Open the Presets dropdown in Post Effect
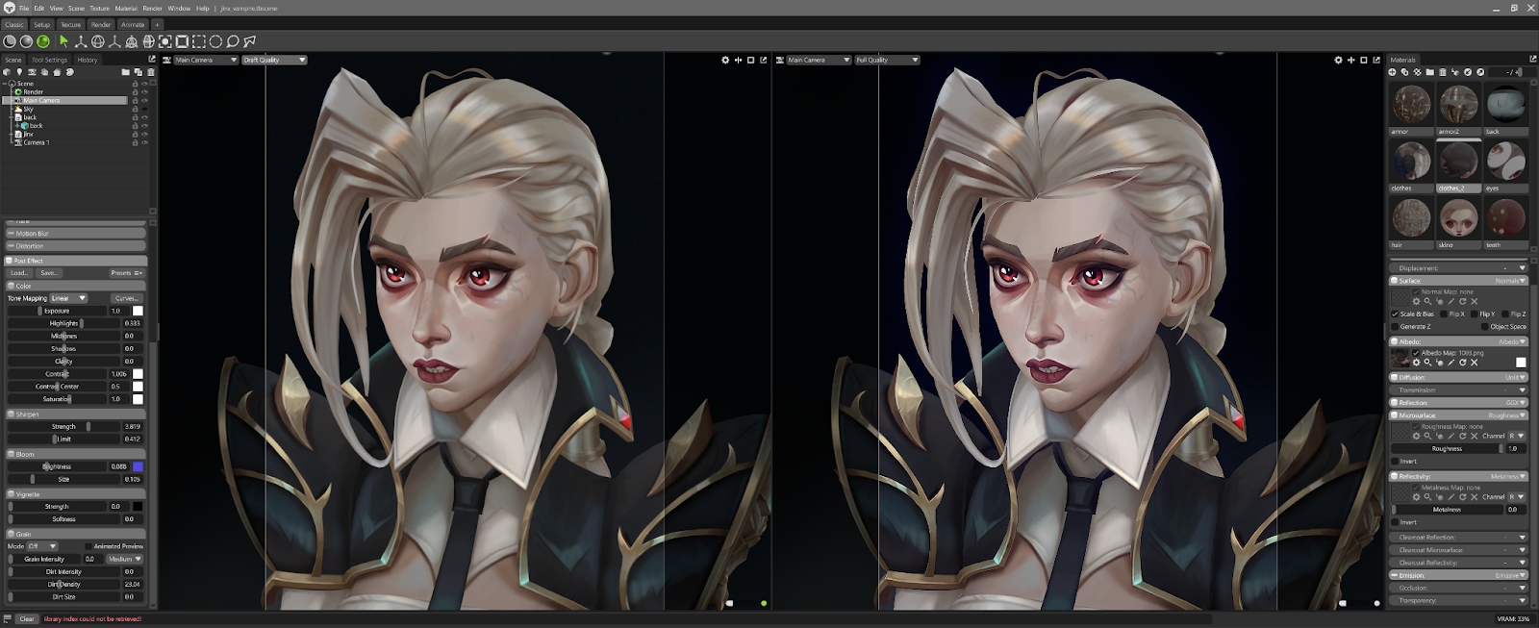1539x628 pixels. coord(126,273)
